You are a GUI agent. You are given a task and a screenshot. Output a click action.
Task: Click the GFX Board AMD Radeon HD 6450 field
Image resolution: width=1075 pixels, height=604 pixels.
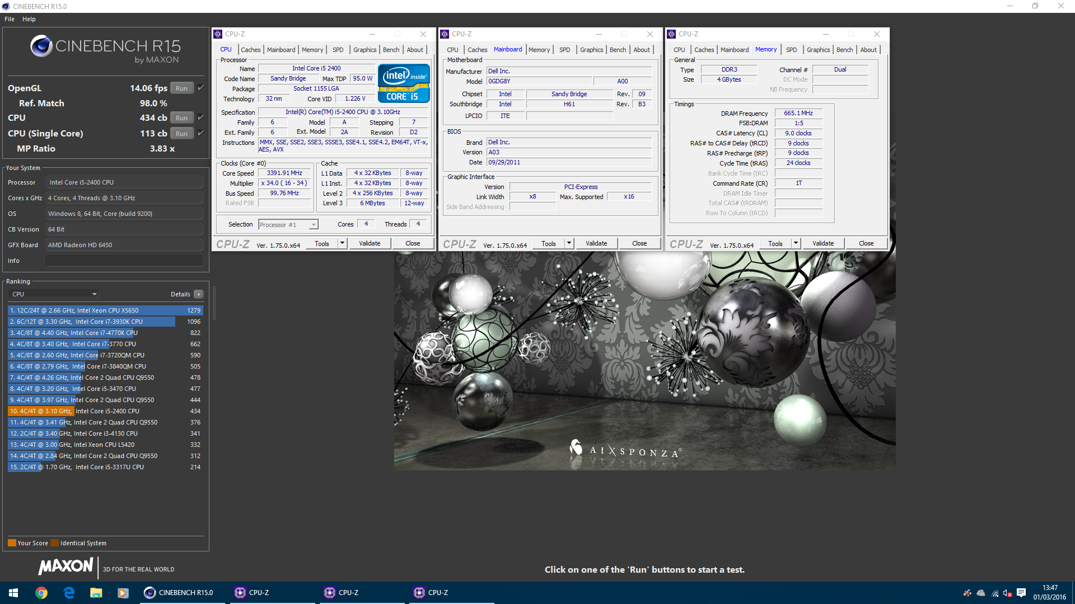pos(124,245)
